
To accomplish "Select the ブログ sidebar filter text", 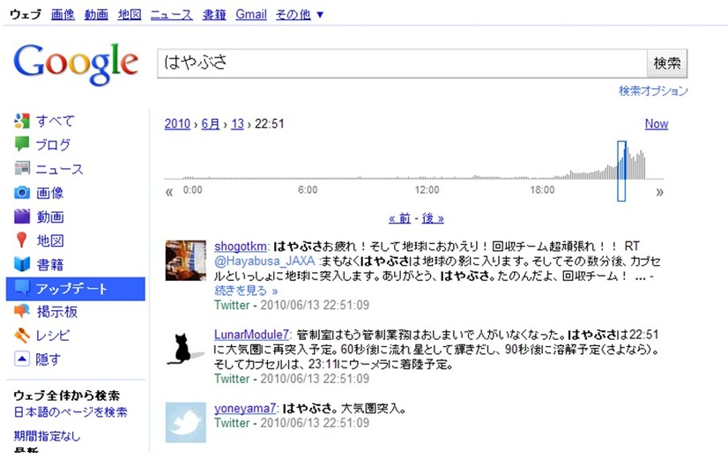I will tap(54, 144).
